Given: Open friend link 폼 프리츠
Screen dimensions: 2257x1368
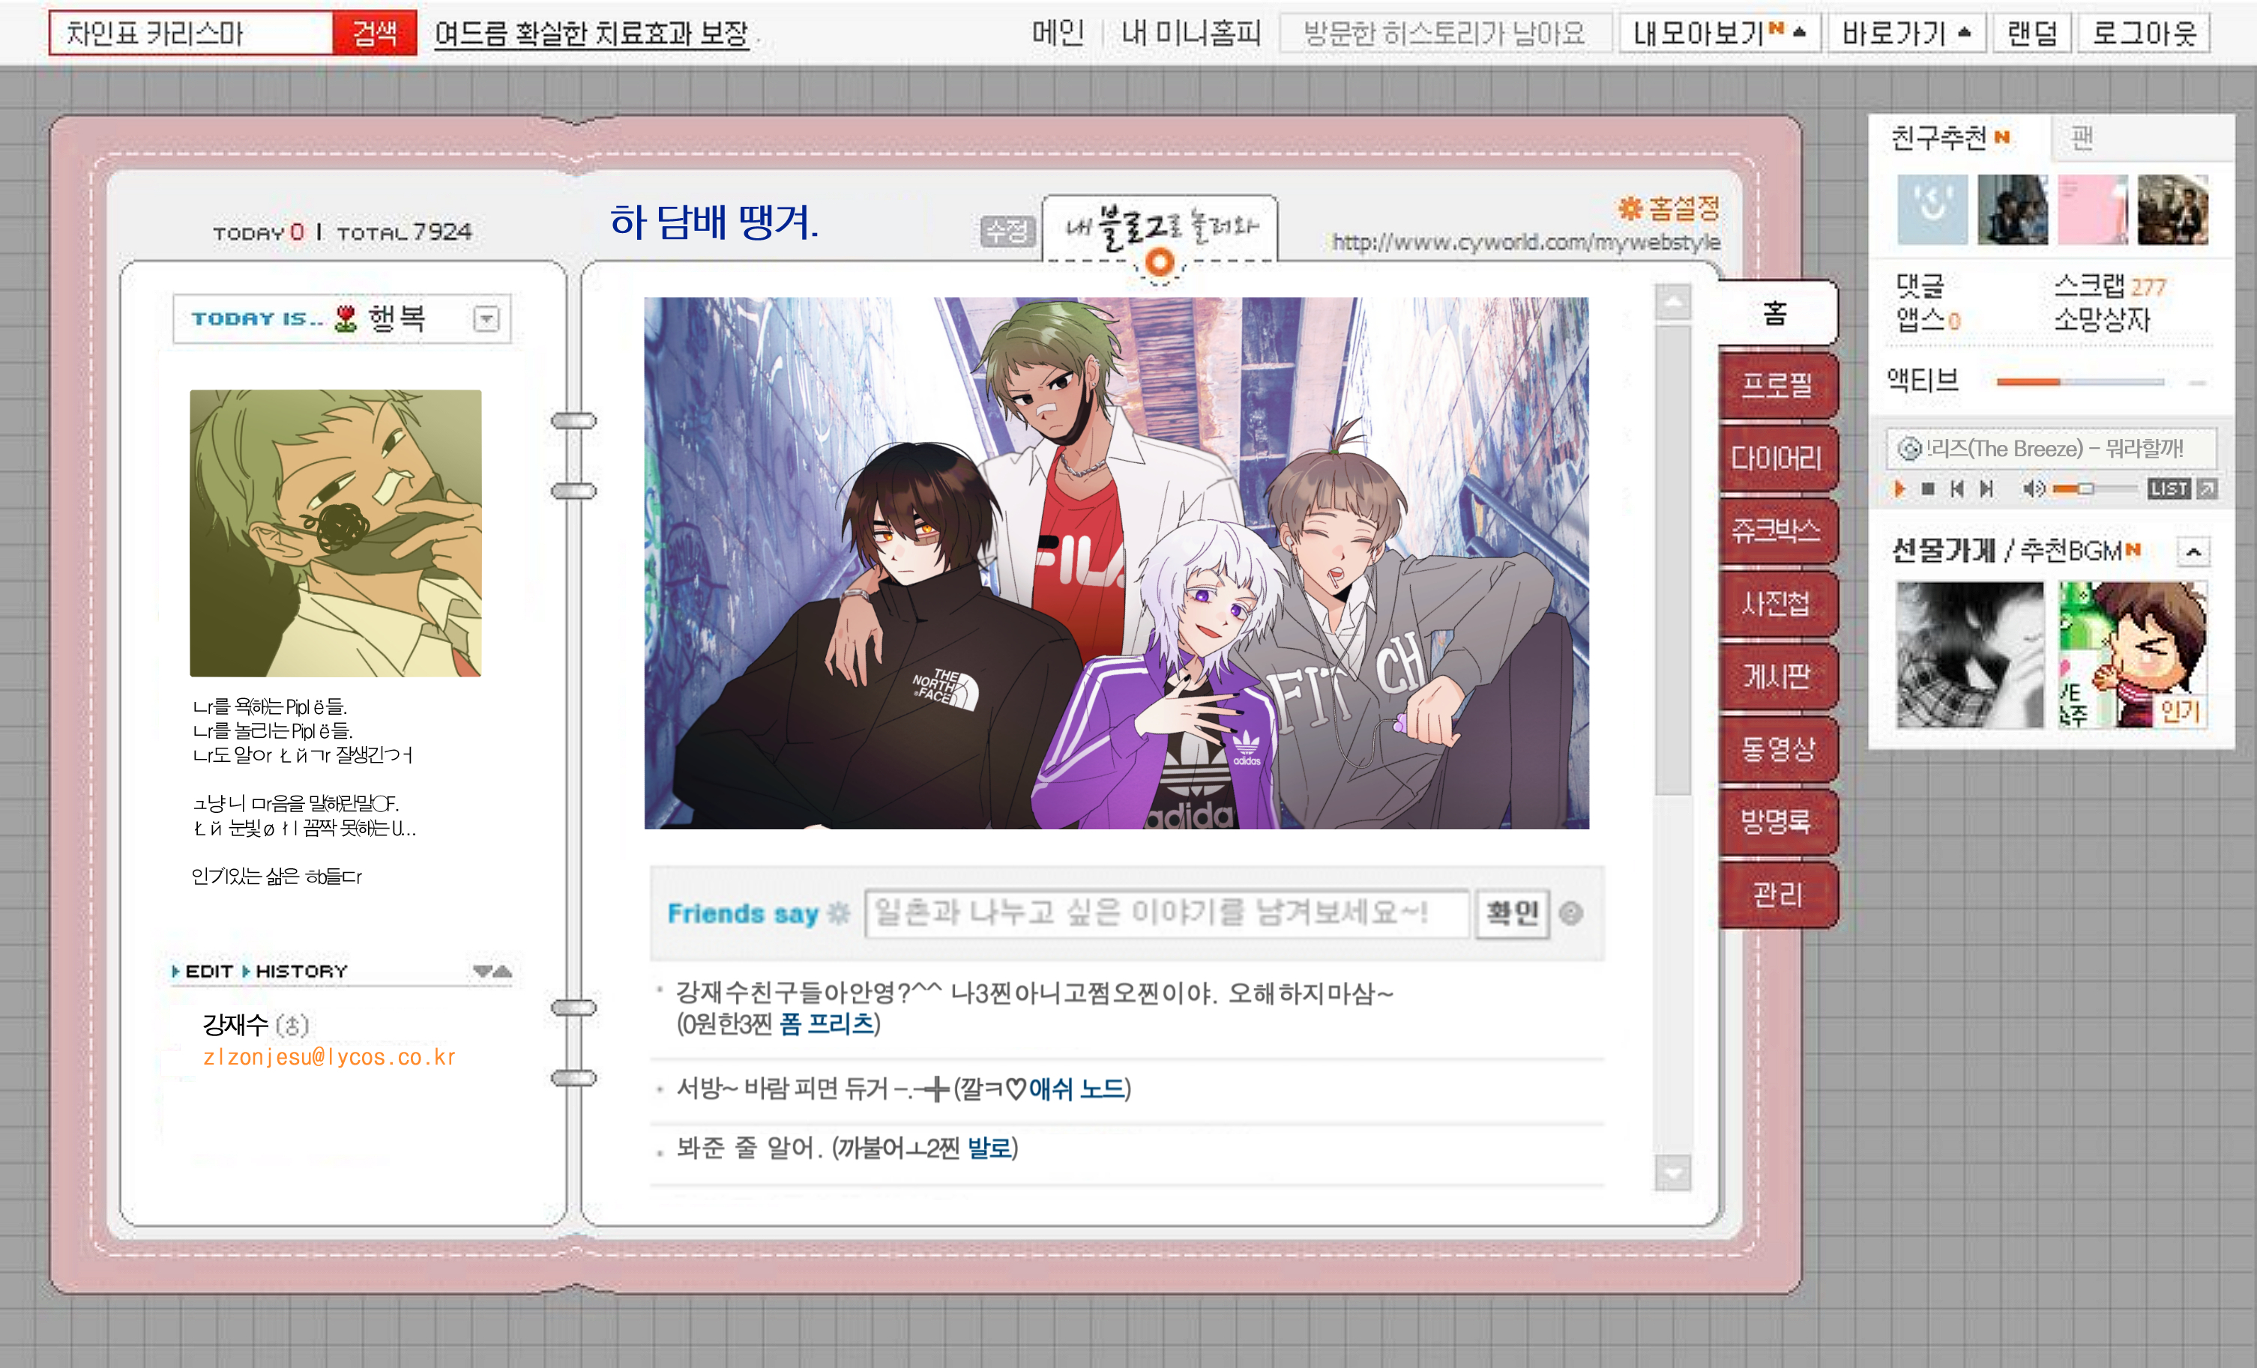Looking at the screenshot, I should tap(826, 1023).
